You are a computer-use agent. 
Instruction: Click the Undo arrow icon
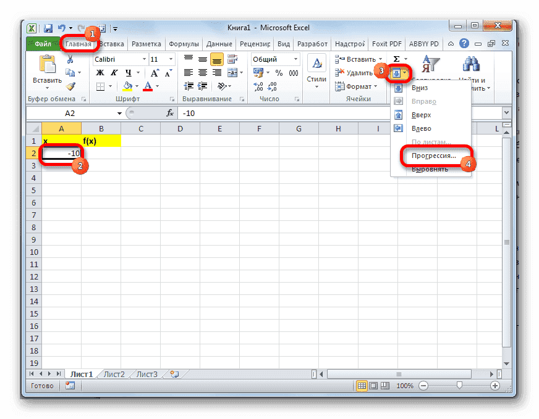click(x=62, y=28)
